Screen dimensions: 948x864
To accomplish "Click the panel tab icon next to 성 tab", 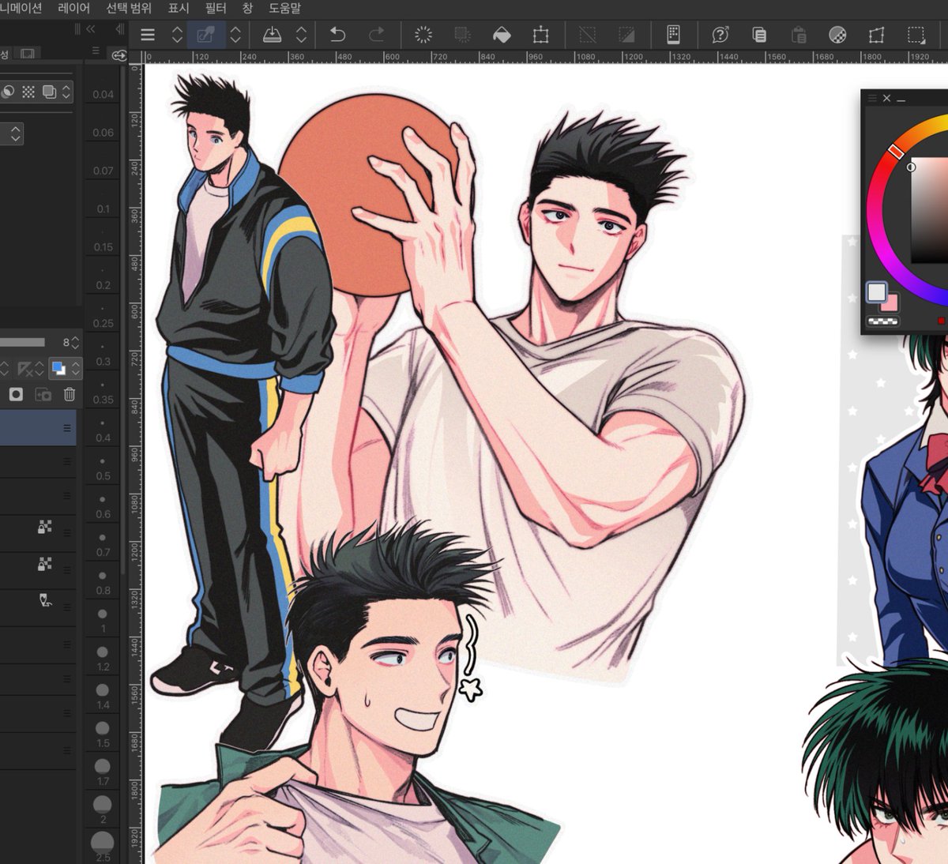I will click(28, 54).
